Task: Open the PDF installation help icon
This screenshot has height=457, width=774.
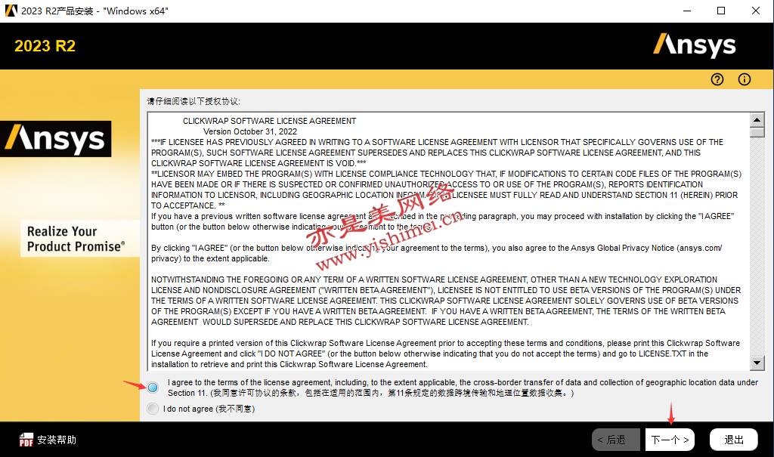Action: tap(26, 440)
